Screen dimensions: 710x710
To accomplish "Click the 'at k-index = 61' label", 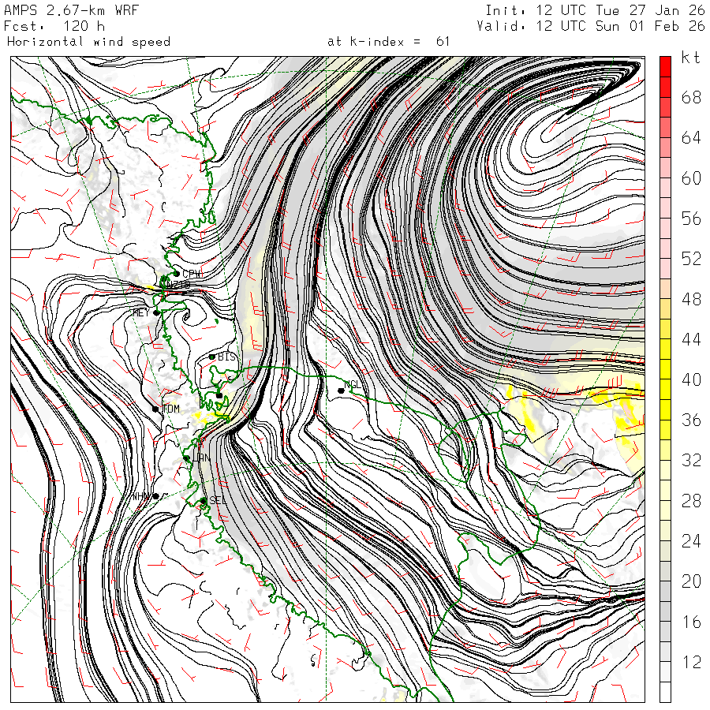I will 388,42.
